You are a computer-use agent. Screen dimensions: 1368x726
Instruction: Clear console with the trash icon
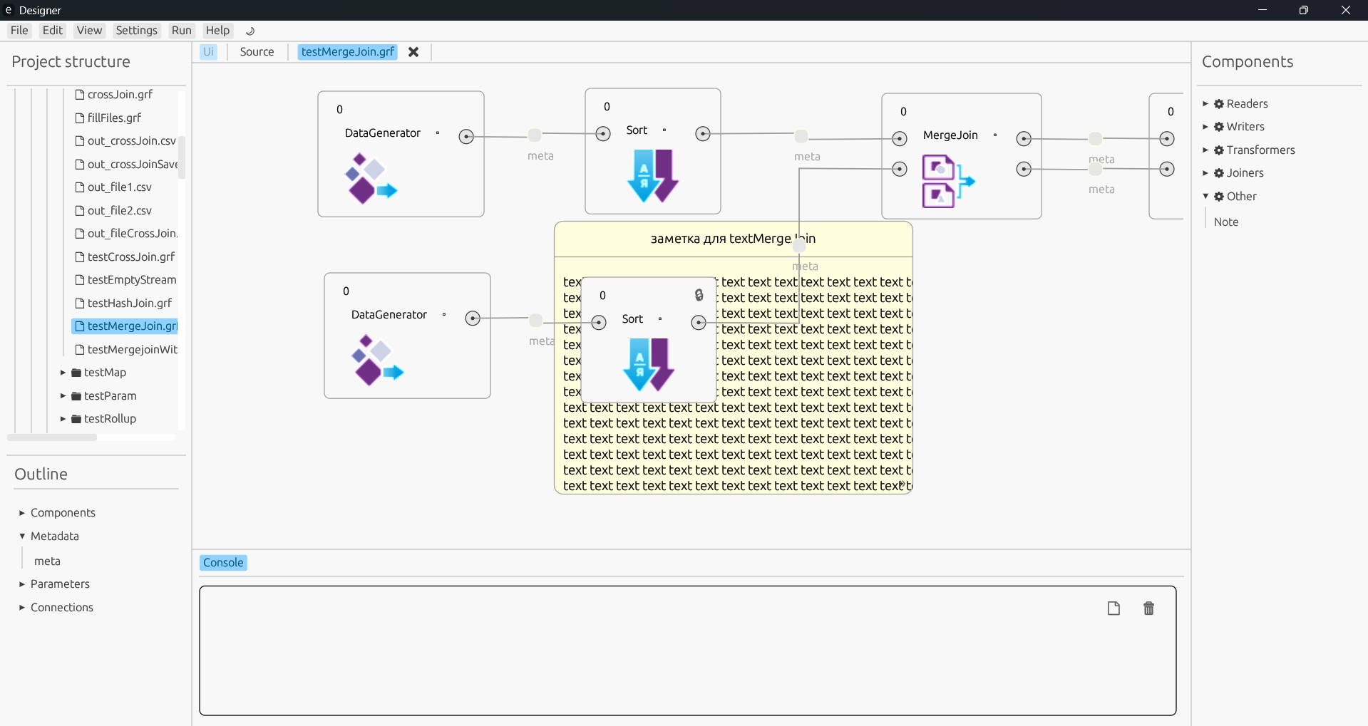point(1148,608)
